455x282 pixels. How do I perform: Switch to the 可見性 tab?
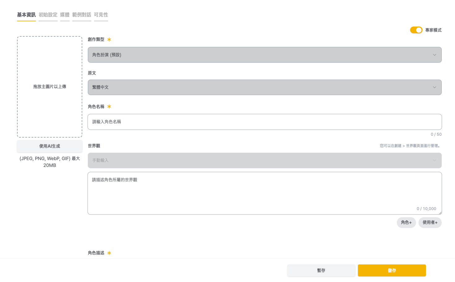[101, 15]
